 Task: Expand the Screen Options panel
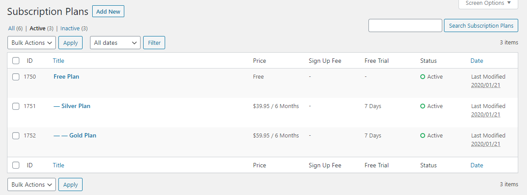point(488,3)
